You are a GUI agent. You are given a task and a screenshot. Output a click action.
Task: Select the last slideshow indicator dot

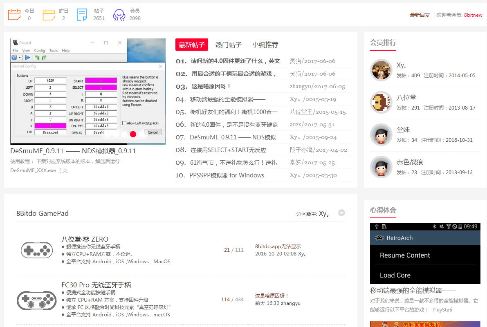142,134
